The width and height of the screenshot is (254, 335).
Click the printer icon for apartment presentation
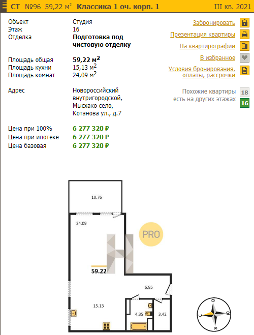coord(244,34)
